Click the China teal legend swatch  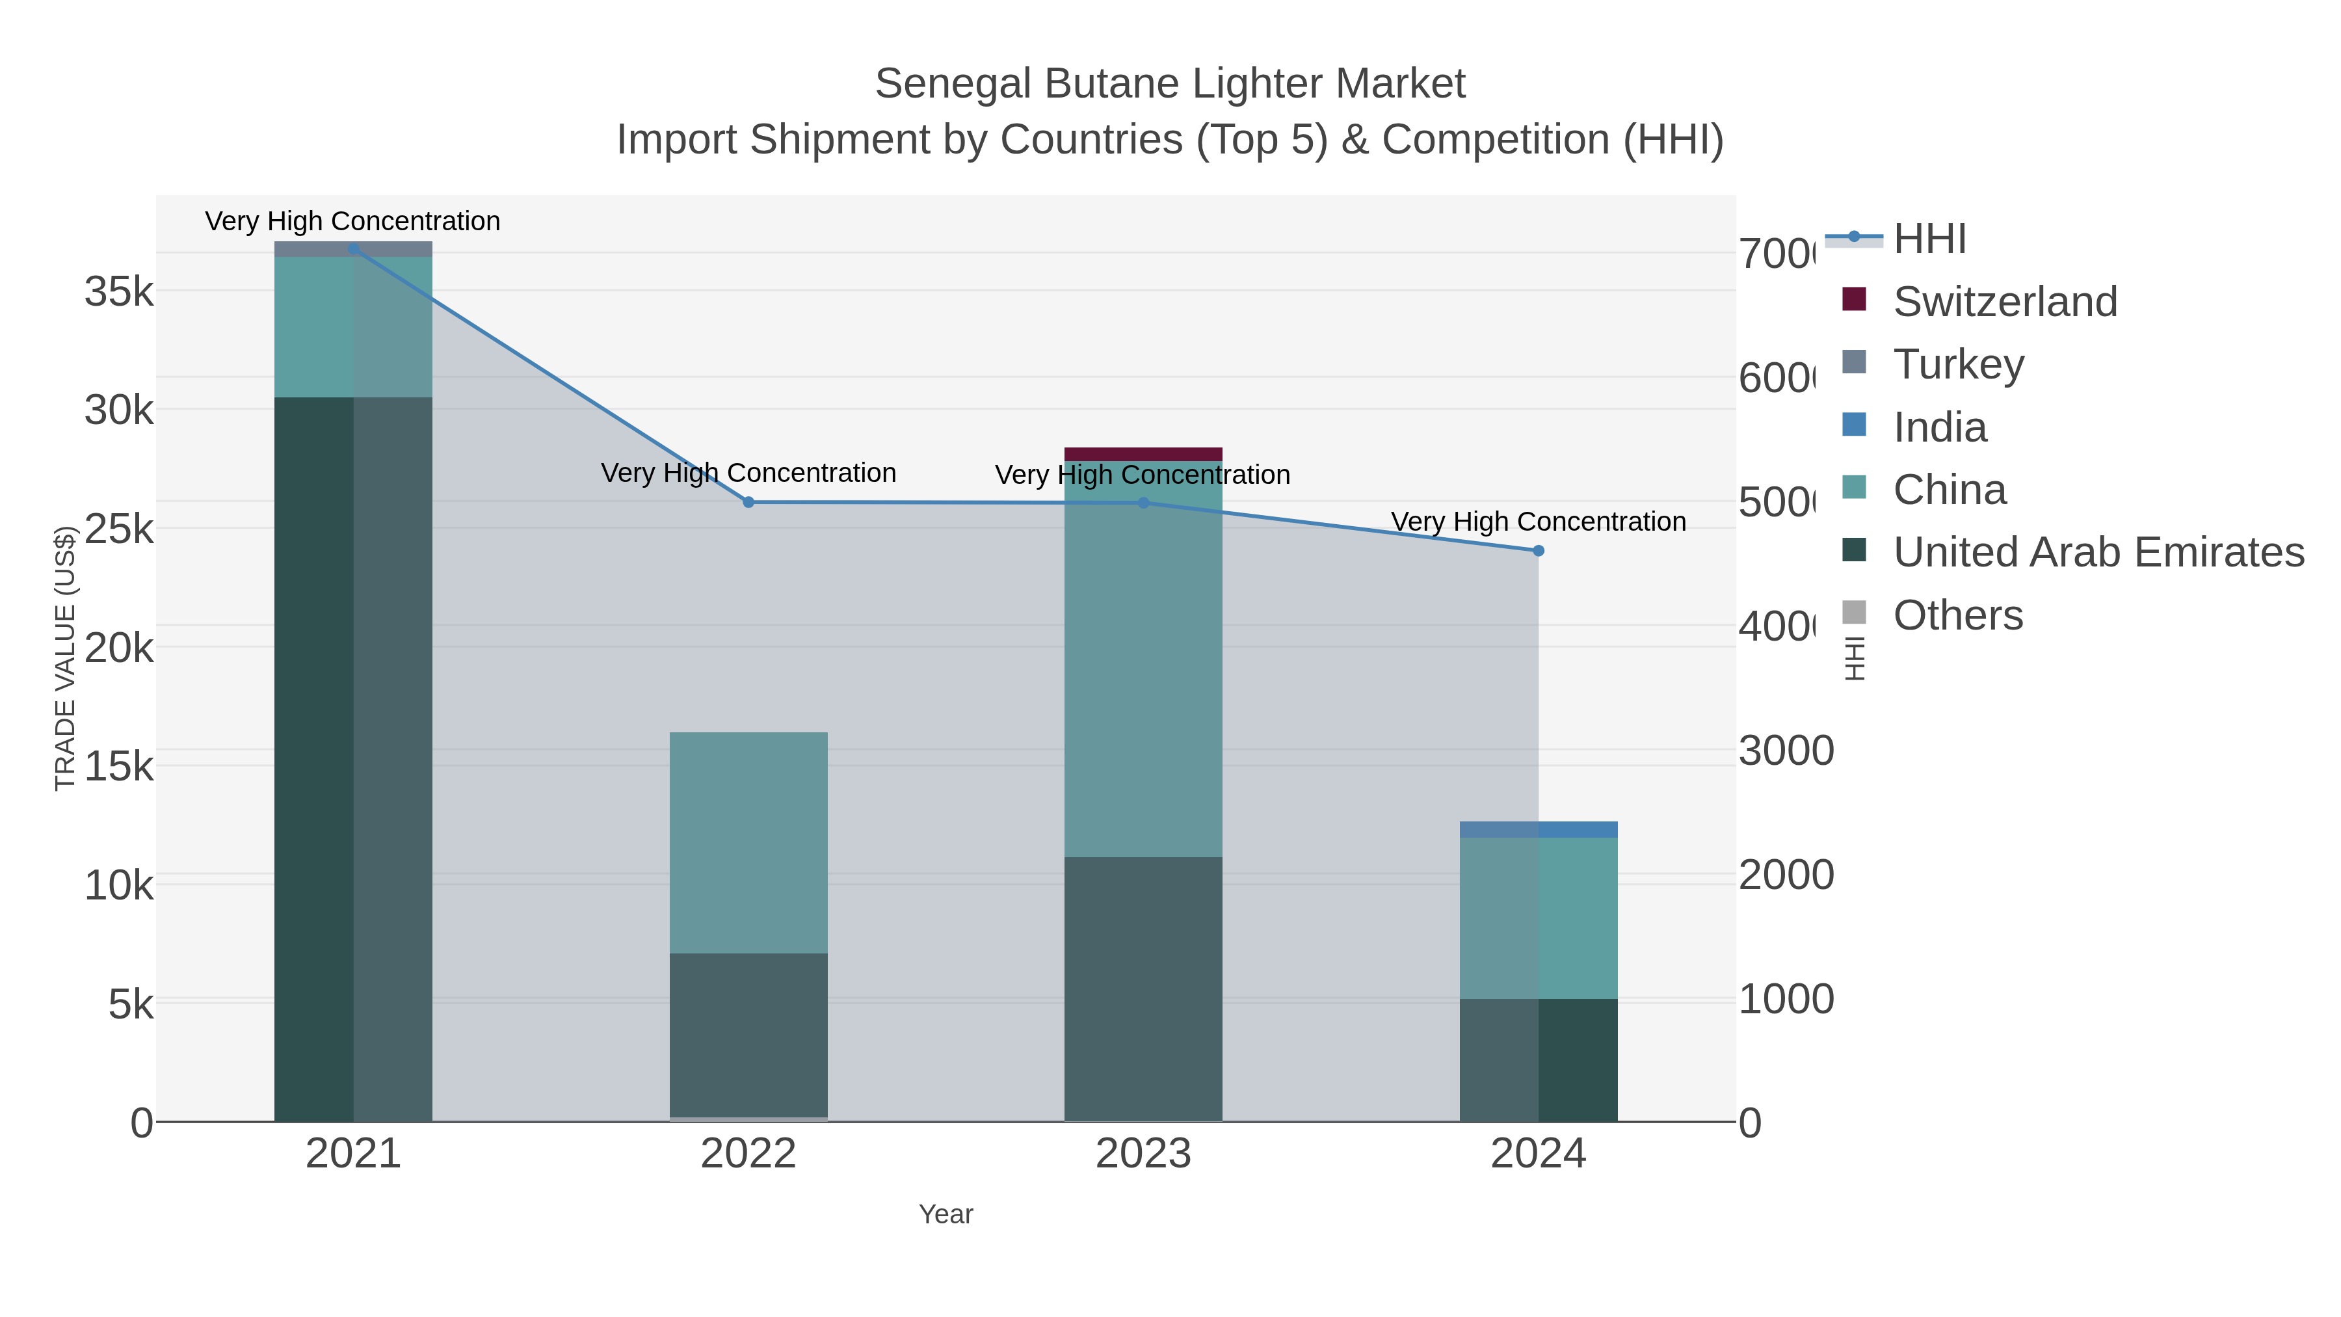coord(1854,487)
